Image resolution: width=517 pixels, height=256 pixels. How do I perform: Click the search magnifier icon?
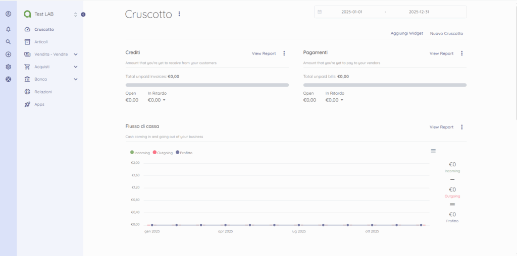click(x=8, y=42)
